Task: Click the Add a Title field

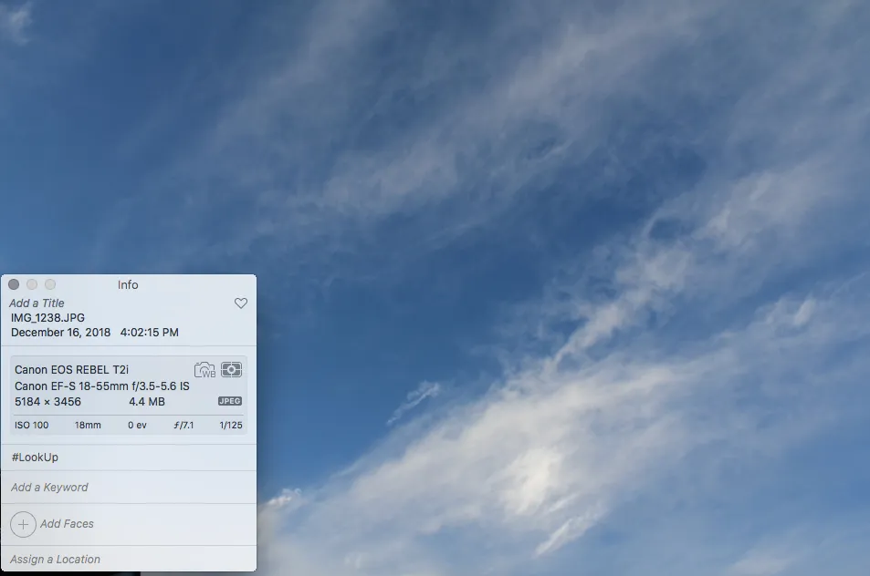Action: point(37,303)
